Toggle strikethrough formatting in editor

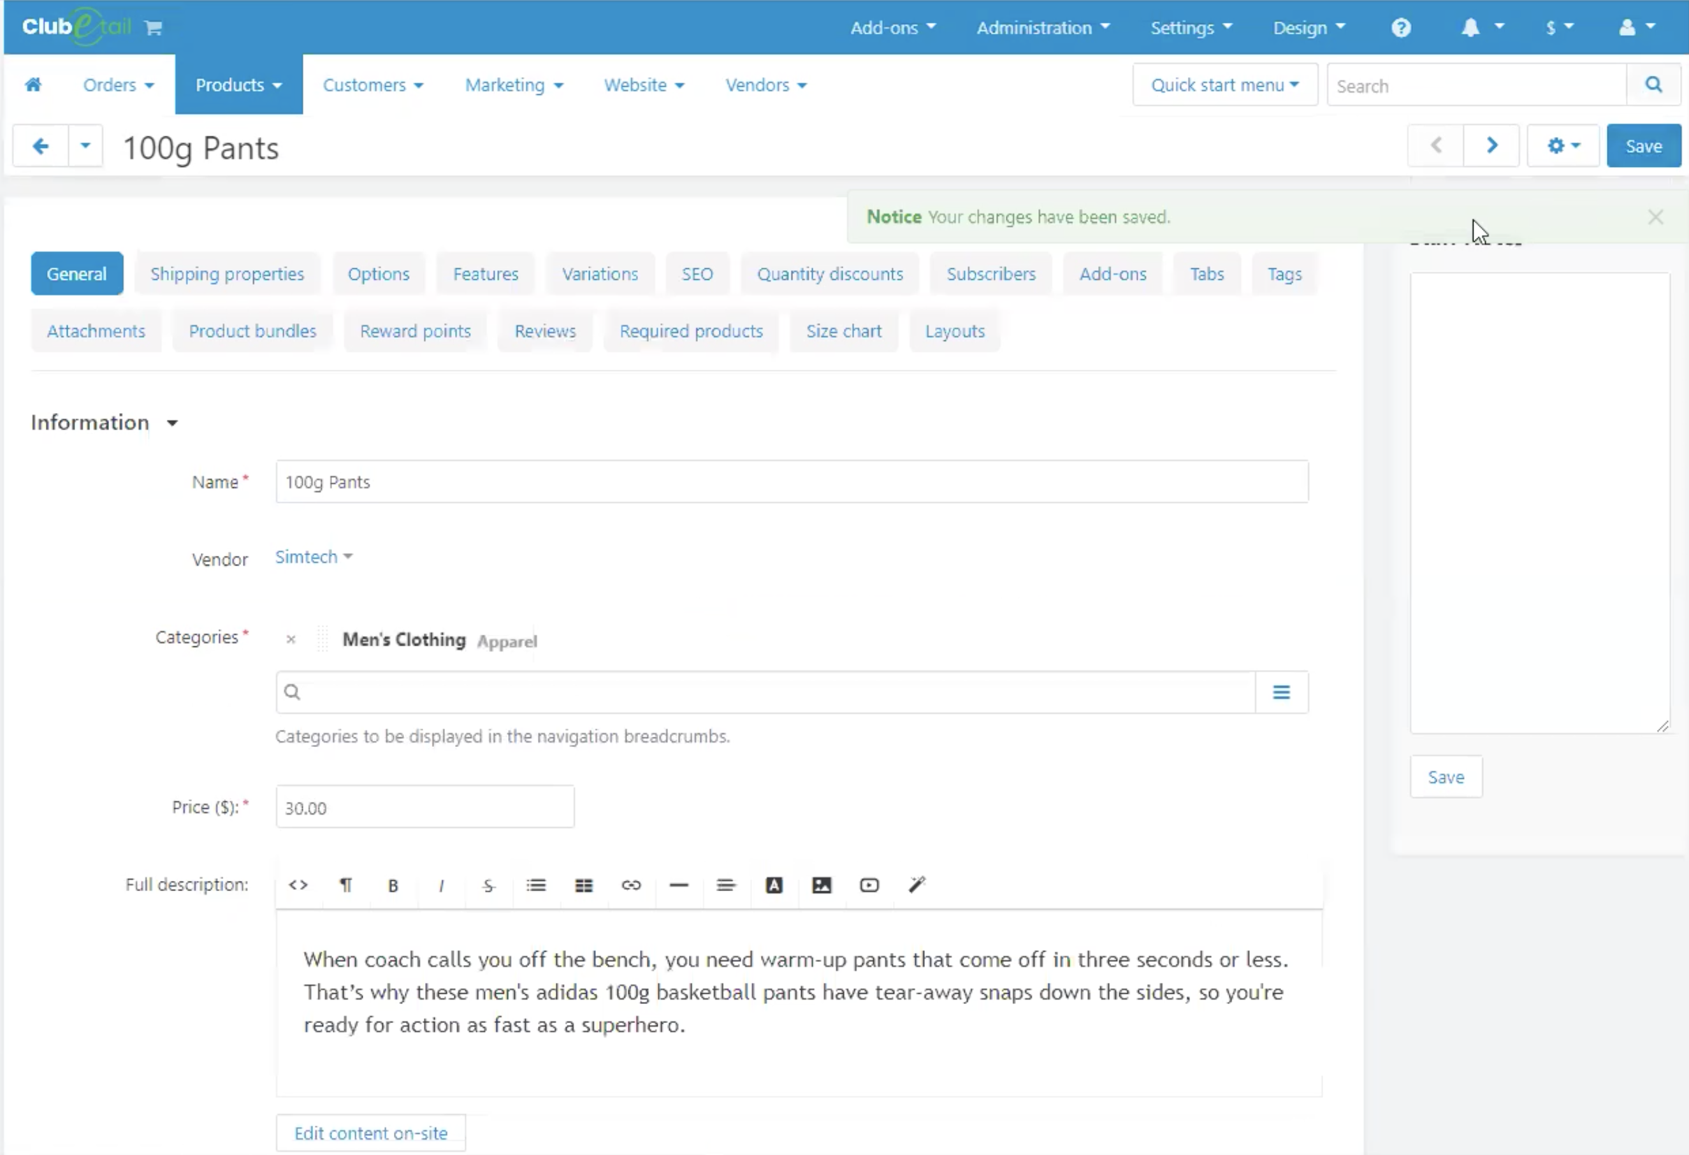488,885
